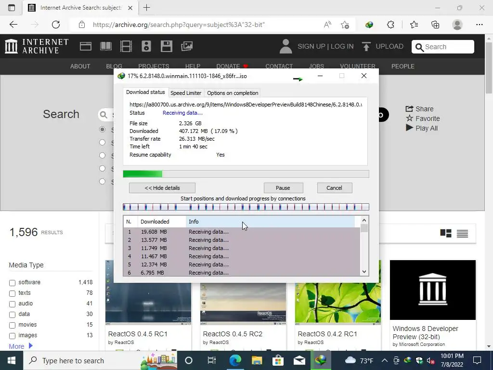Click the Internet Archive header search field
This screenshot has height=370, width=493.
coord(443,47)
